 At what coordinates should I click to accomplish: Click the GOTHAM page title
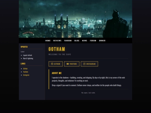pos(57,49)
